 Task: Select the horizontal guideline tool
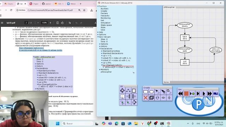click(x=163, y=98)
